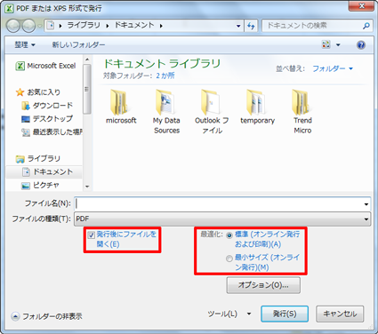Click the デスクトップ icon in sidebar

coord(26,119)
